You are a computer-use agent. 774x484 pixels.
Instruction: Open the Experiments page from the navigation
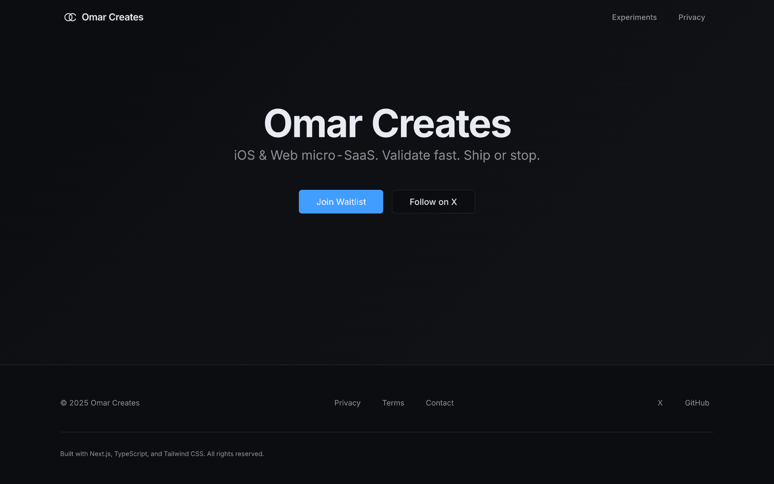click(x=634, y=17)
